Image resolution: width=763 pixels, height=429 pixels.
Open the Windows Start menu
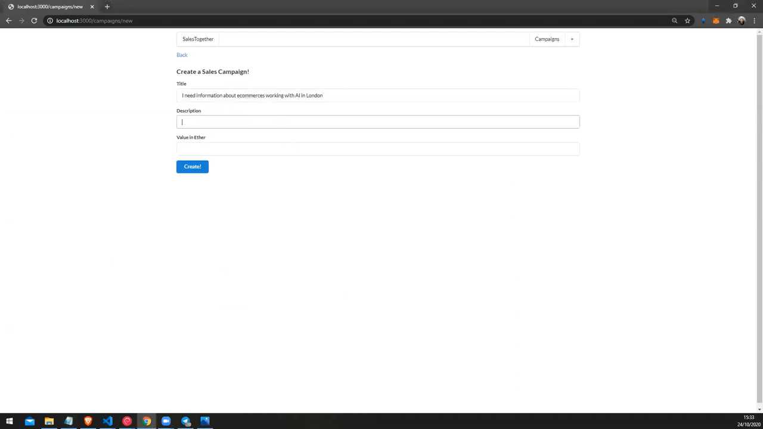pos(10,421)
